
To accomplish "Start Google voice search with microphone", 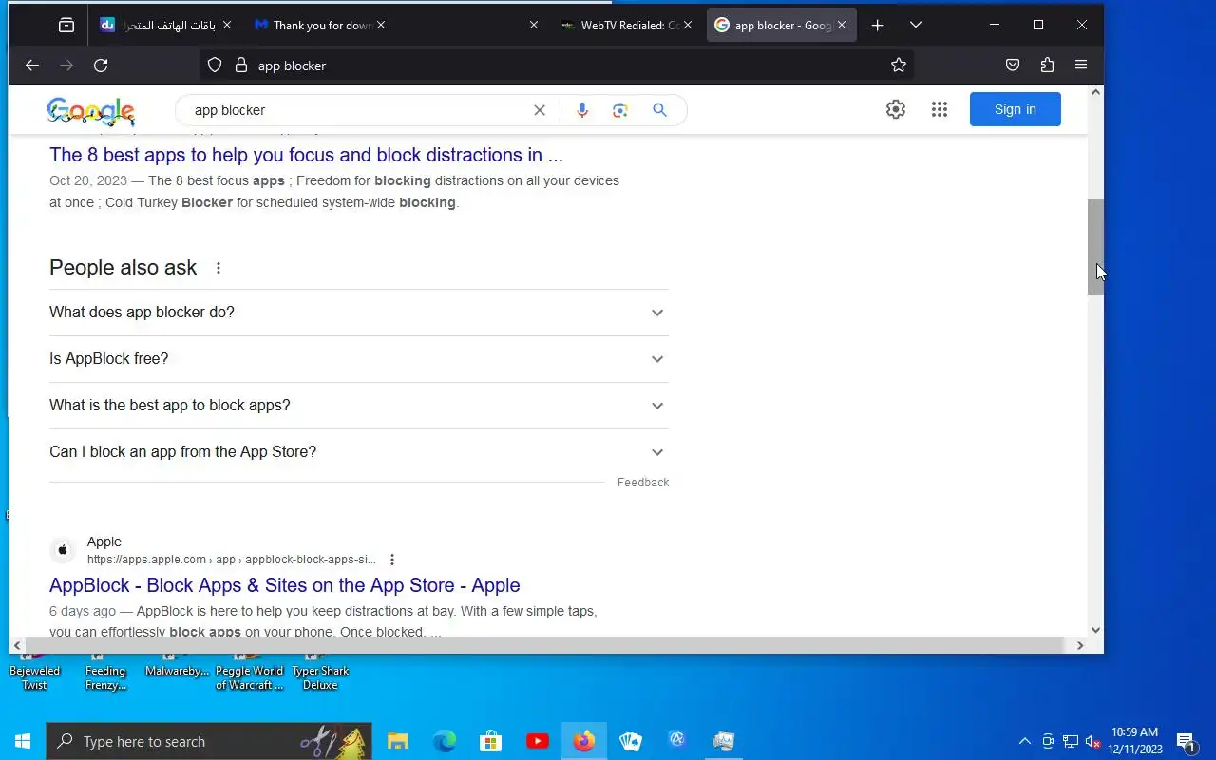I will tap(582, 110).
